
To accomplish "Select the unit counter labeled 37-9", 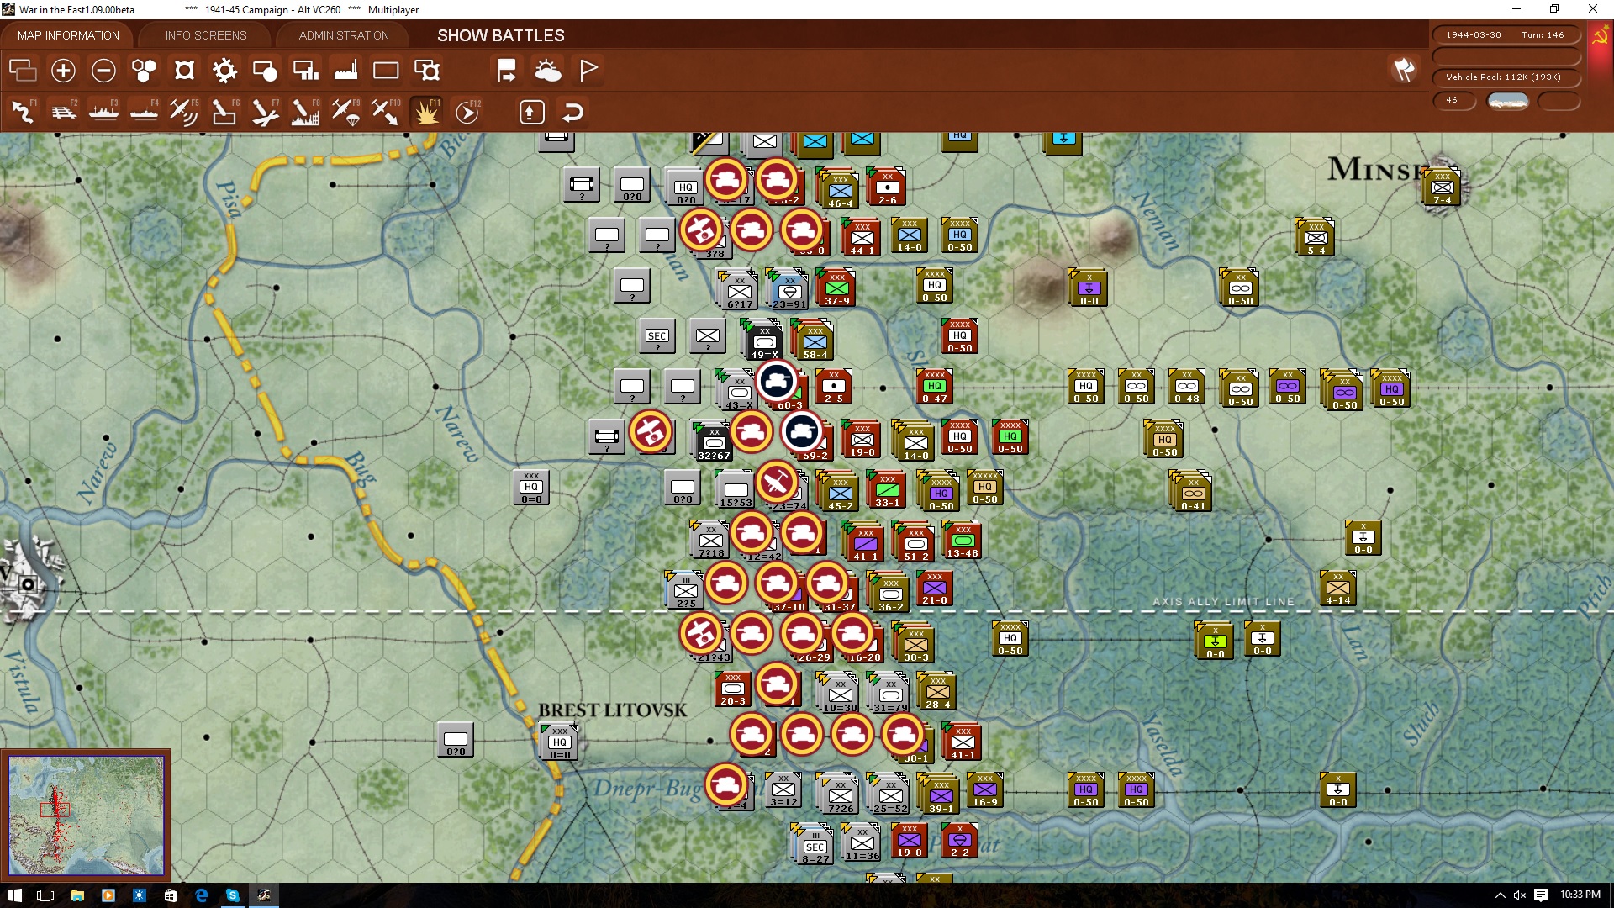I will (837, 288).
